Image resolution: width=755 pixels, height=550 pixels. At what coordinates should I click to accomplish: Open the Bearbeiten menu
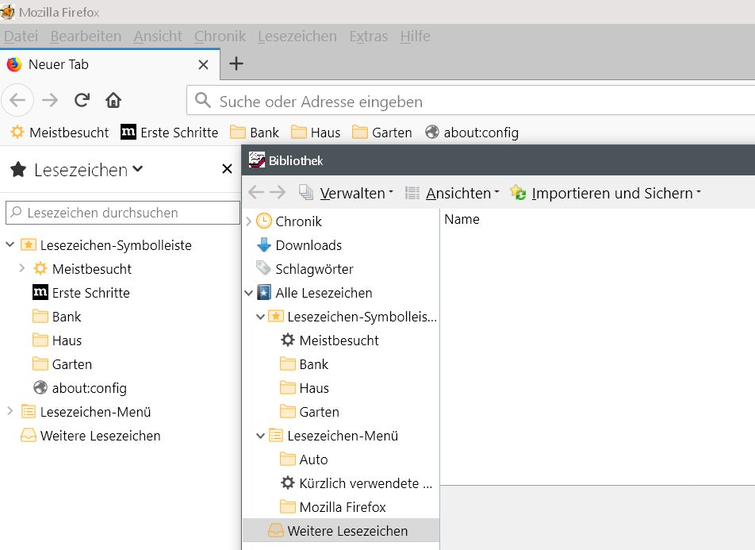pyautogui.click(x=86, y=37)
